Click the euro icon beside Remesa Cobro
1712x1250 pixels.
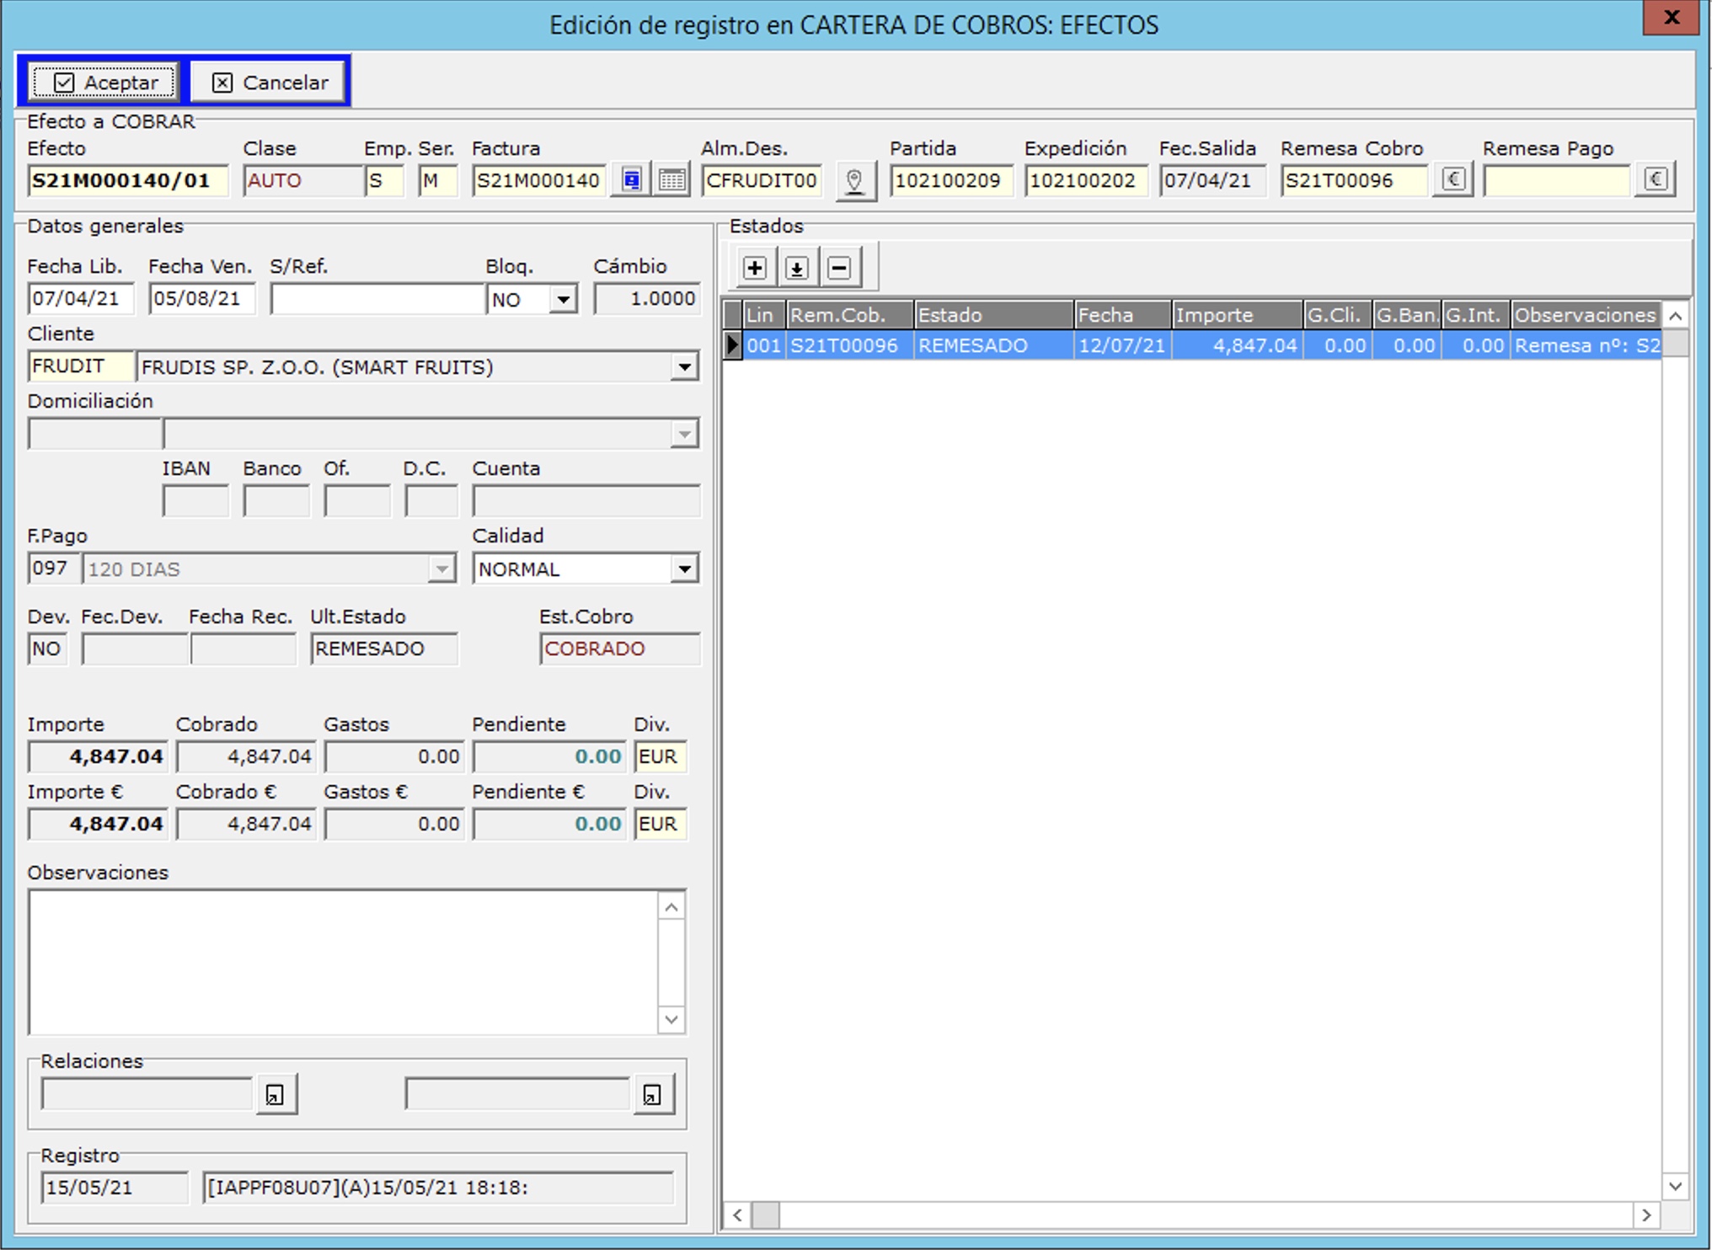[1453, 179]
